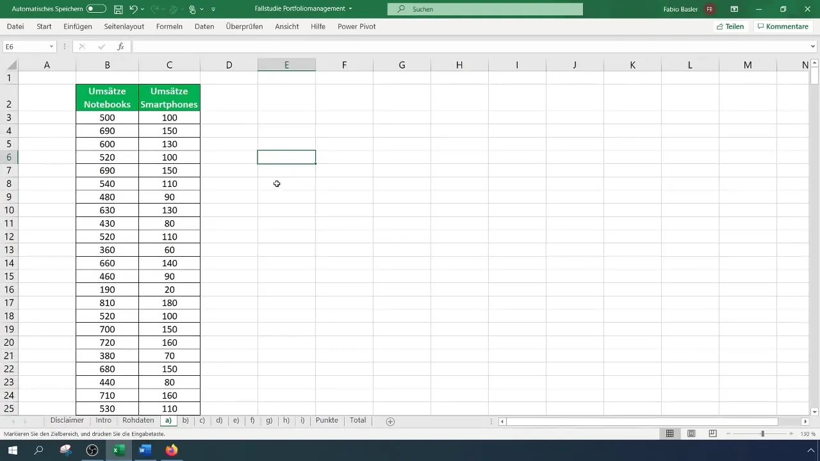Screen dimensions: 820x461
Task: Switch to the Punkte sheet tab
Action: click(x=327, y=421)
